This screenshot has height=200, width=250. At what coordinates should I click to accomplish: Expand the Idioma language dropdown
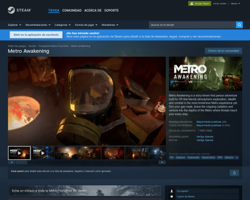pyautogui.click(x=235, y=4)
